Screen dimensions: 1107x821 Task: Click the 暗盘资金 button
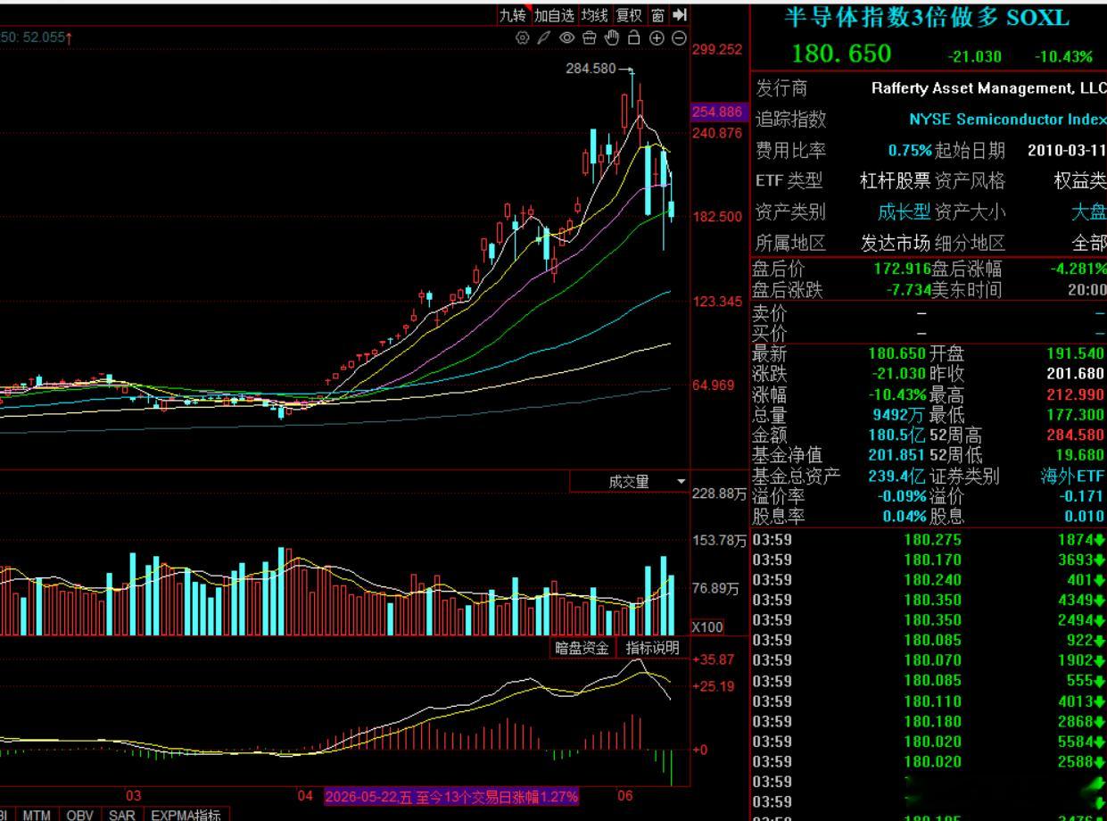[x=582, y=648]
